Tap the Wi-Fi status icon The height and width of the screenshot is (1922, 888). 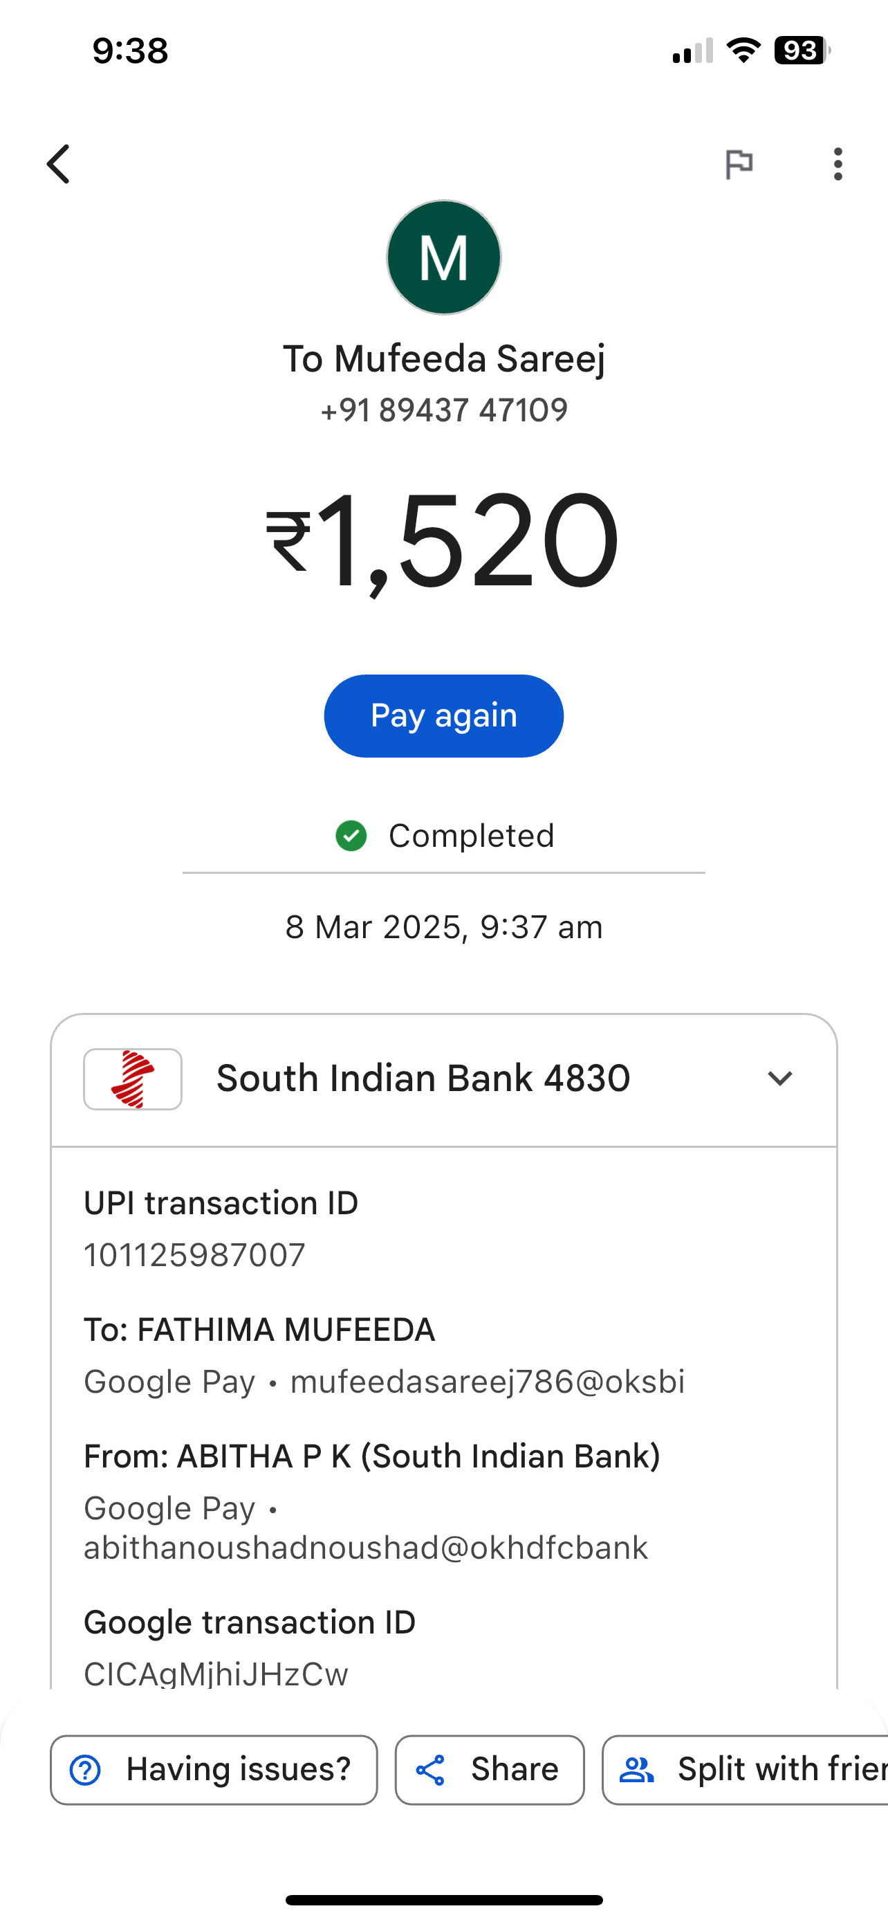point(743,51)
